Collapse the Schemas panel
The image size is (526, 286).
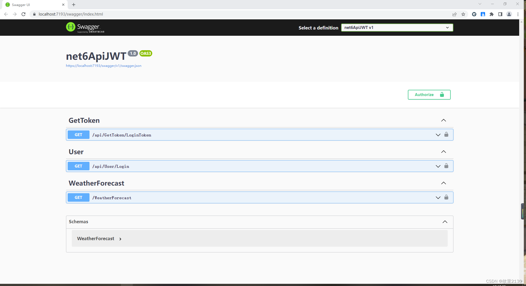coord(445,222)
